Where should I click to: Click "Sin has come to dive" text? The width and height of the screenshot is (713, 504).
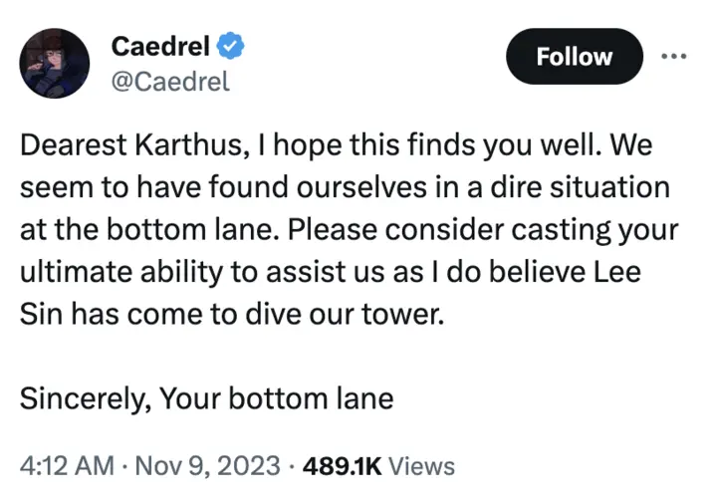[160, 315]
